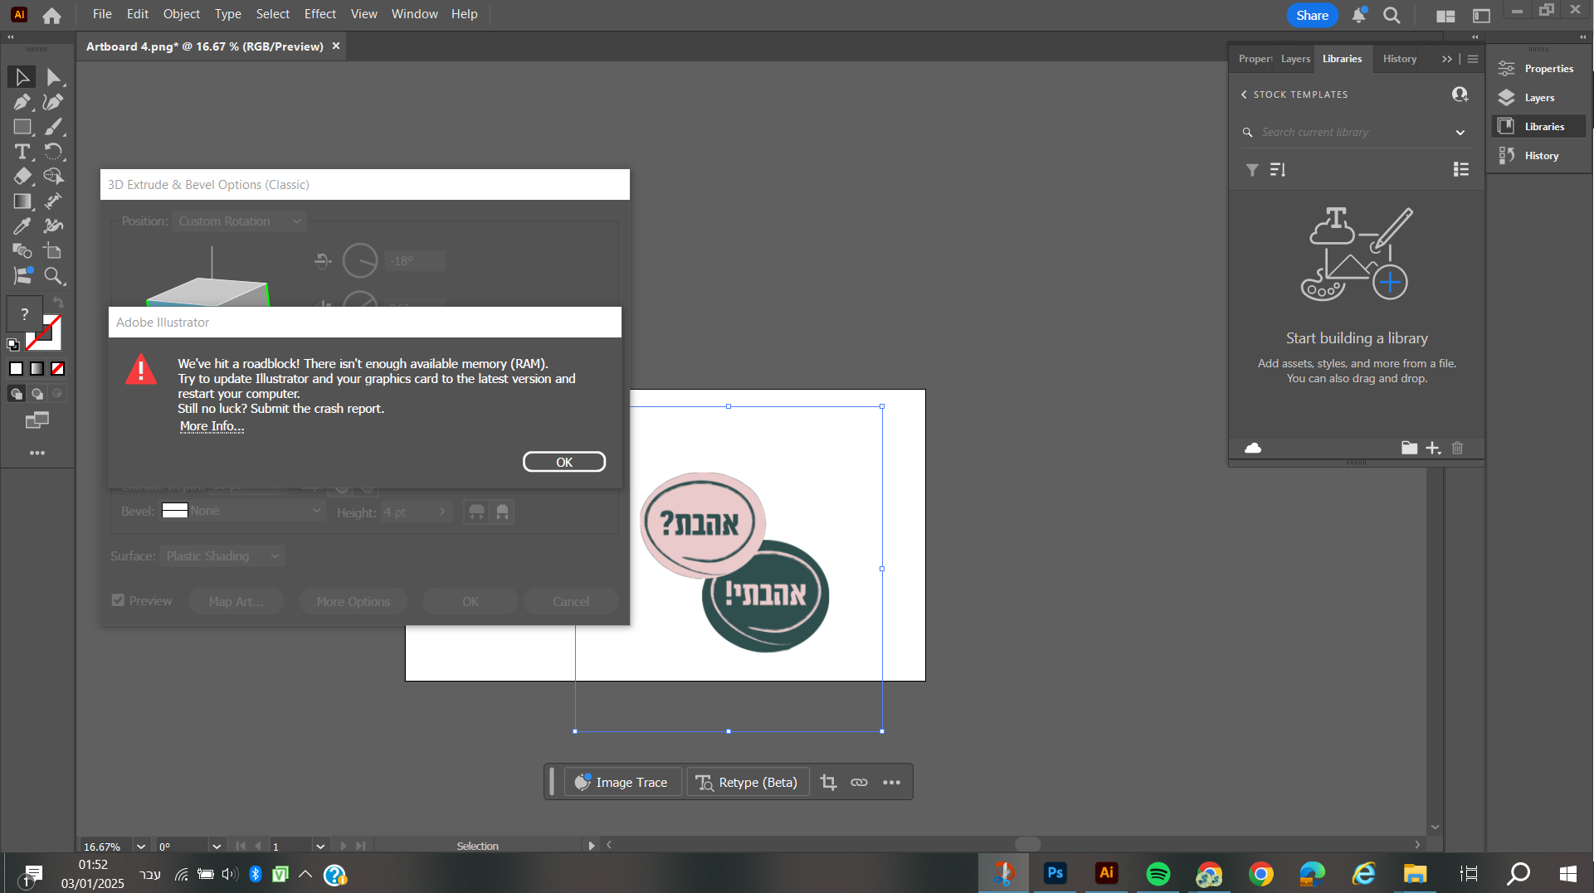1594x893 pixels.
Task: Open the Libraries panel hamburger menu
Action: pos(1473,59)
